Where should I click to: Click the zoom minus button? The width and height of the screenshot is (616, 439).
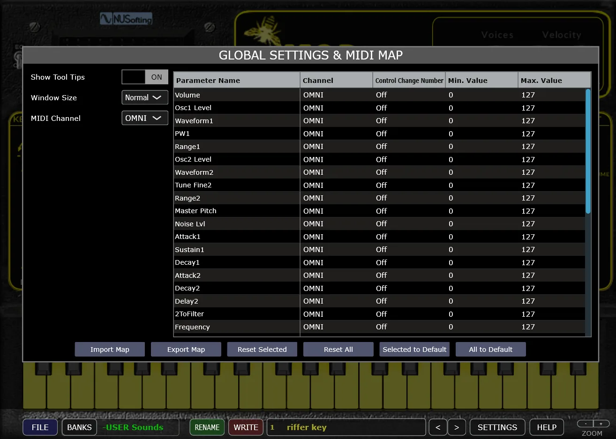(586, 424)
